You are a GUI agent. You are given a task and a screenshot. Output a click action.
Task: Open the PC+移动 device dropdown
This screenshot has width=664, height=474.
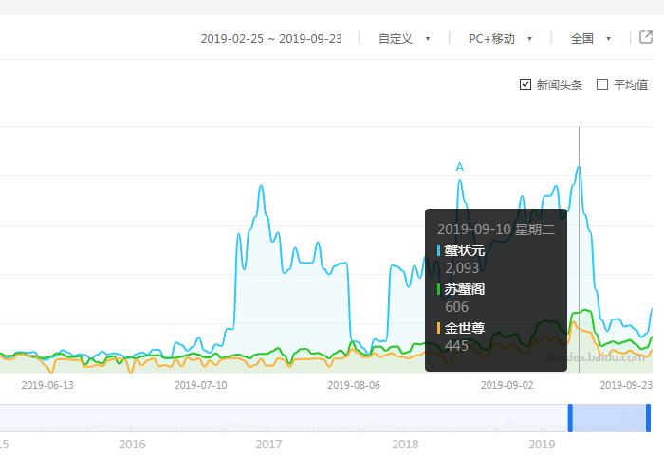tap(500, 39)
